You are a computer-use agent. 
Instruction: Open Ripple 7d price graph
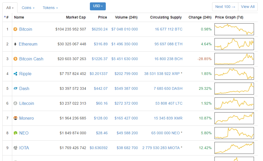234,74
